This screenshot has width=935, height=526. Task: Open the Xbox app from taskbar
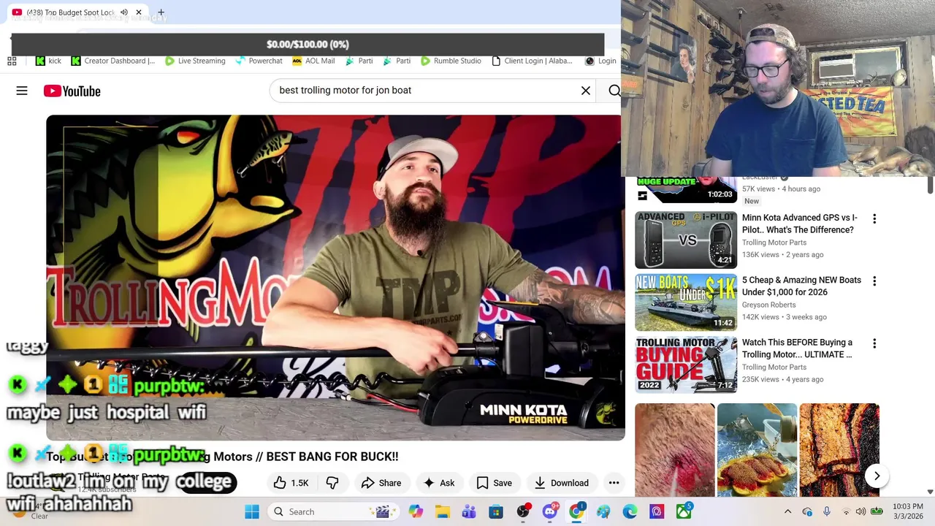point(684,511)
